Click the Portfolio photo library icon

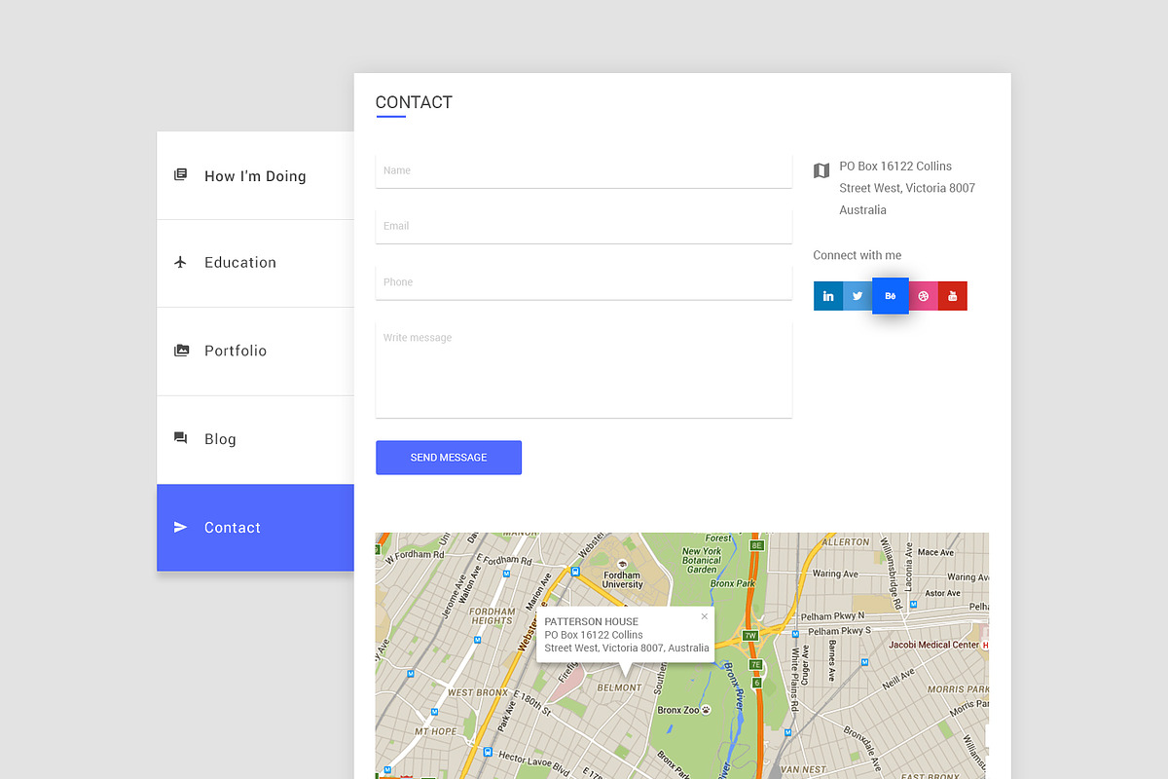tap(181, 351)
